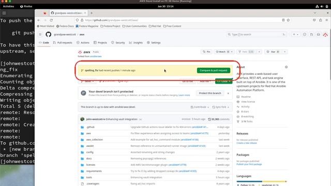Open the .coveragerc file
The image size is (331, 186).
pos(93,184)
